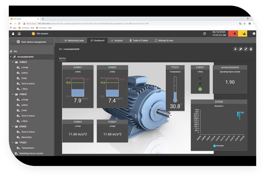Viewport: 265px width, 178px height.
Task: Open a new browser tab
Action: tap(43, 19)
